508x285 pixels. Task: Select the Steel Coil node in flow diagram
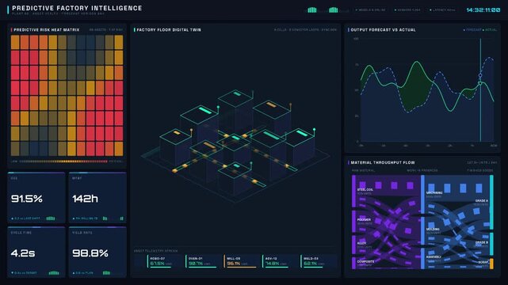pyautogui.click(x=353, y=191)
